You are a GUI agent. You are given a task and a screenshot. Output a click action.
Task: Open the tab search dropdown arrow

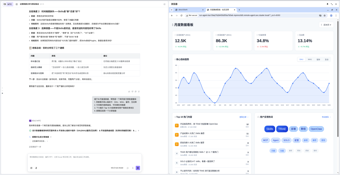coord(172,10)
